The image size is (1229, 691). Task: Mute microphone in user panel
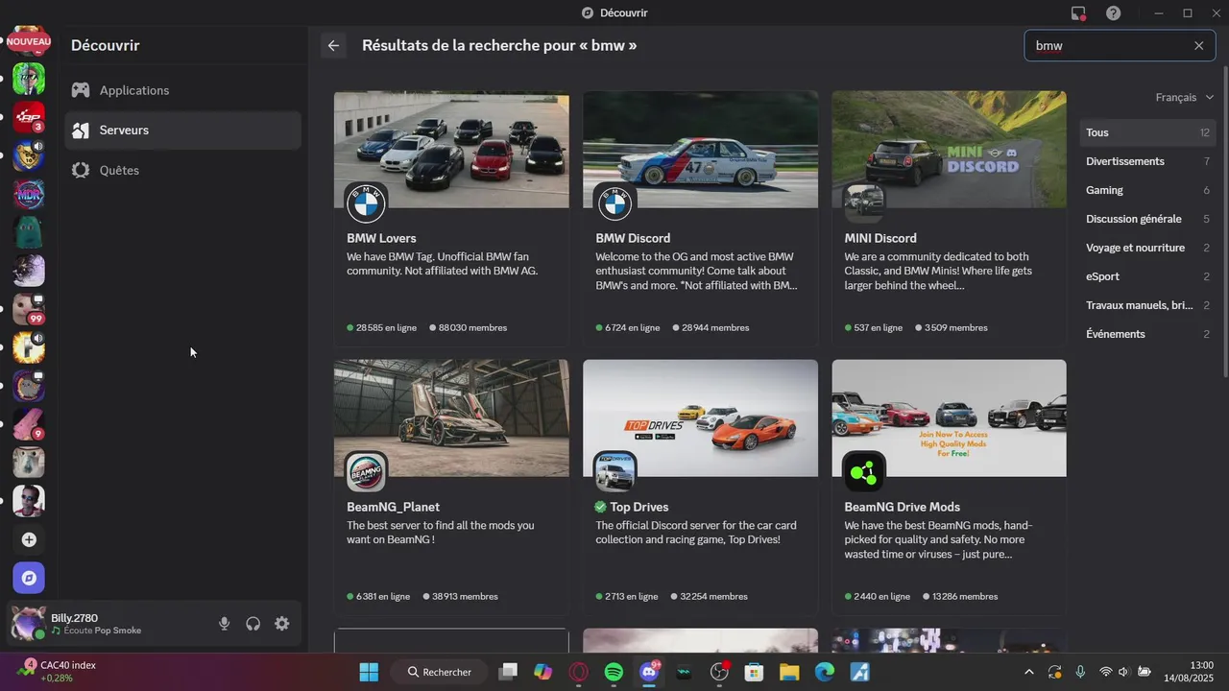click(224, 624)
